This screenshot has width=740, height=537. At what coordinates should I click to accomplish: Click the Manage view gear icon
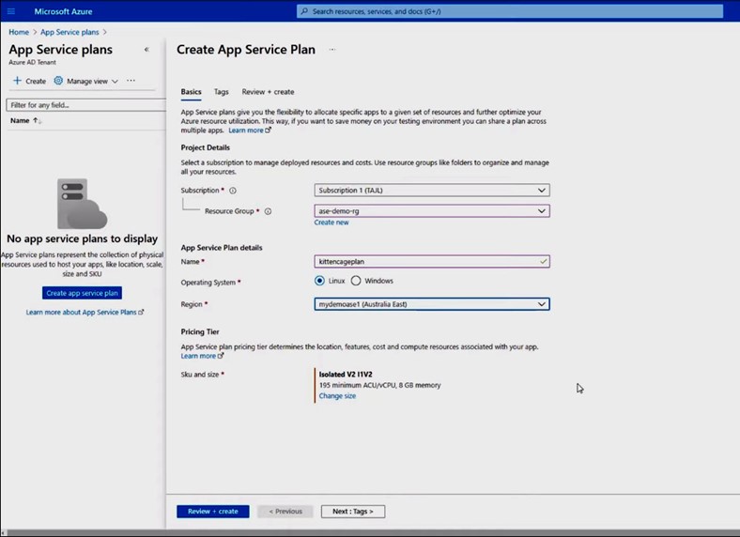pos(58,81)
